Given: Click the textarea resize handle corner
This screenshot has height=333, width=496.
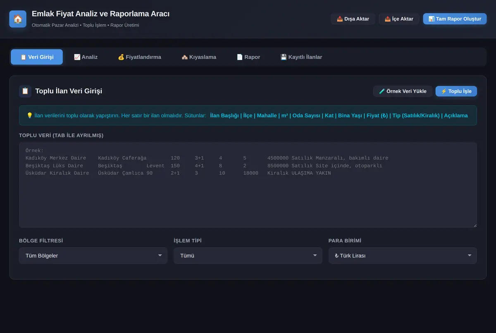Looking at the screenshot, I should [x=475, y=225].
